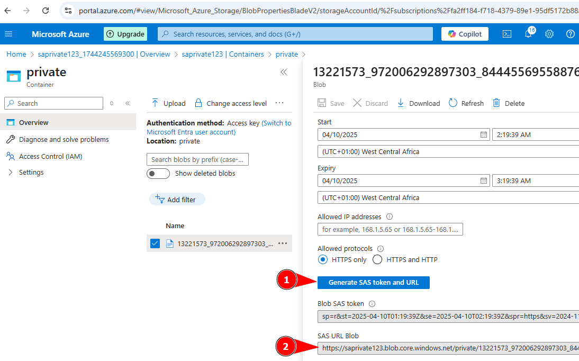The height and width of the screenshot is (361, 579).
Task: Open Expiry time zone dropdown
Action: pos(448,197)
